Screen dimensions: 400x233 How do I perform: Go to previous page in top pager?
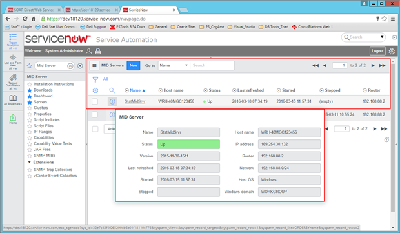325,66
